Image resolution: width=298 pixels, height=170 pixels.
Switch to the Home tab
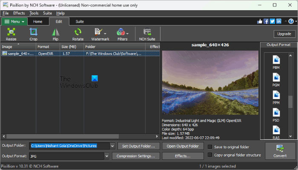coord(37,22)
